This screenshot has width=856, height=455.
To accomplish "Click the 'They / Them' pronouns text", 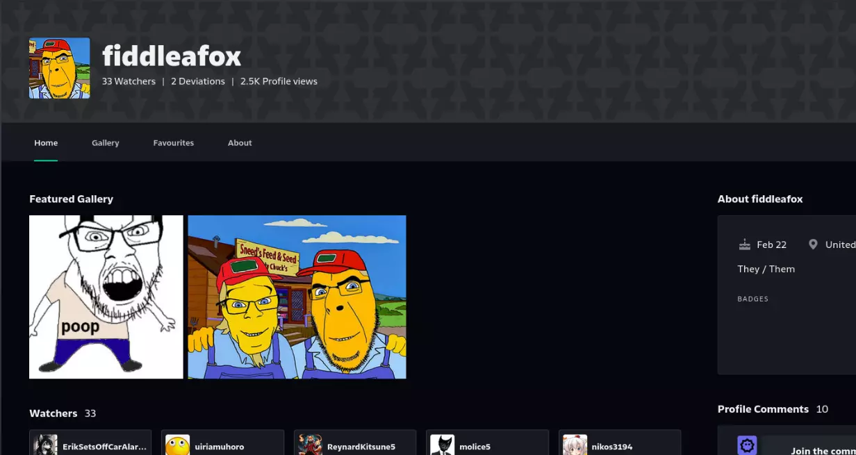I will click(x=766, y=269).
